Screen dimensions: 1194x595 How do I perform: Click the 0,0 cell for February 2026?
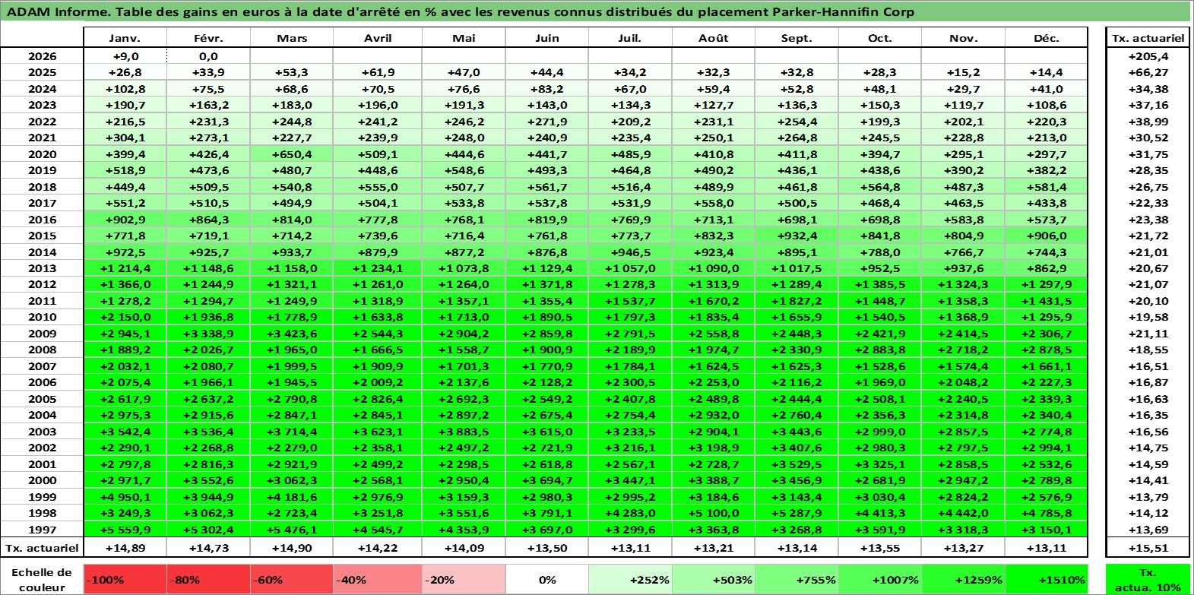click(x=208, y=56)
